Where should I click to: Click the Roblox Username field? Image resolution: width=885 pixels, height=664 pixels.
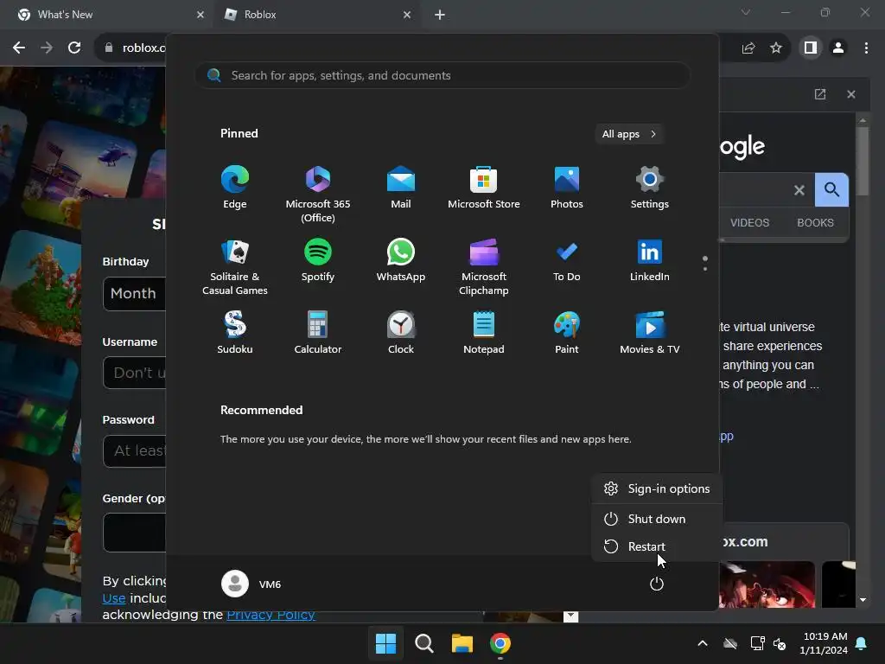pyautogui.click(x=134, y=373)
